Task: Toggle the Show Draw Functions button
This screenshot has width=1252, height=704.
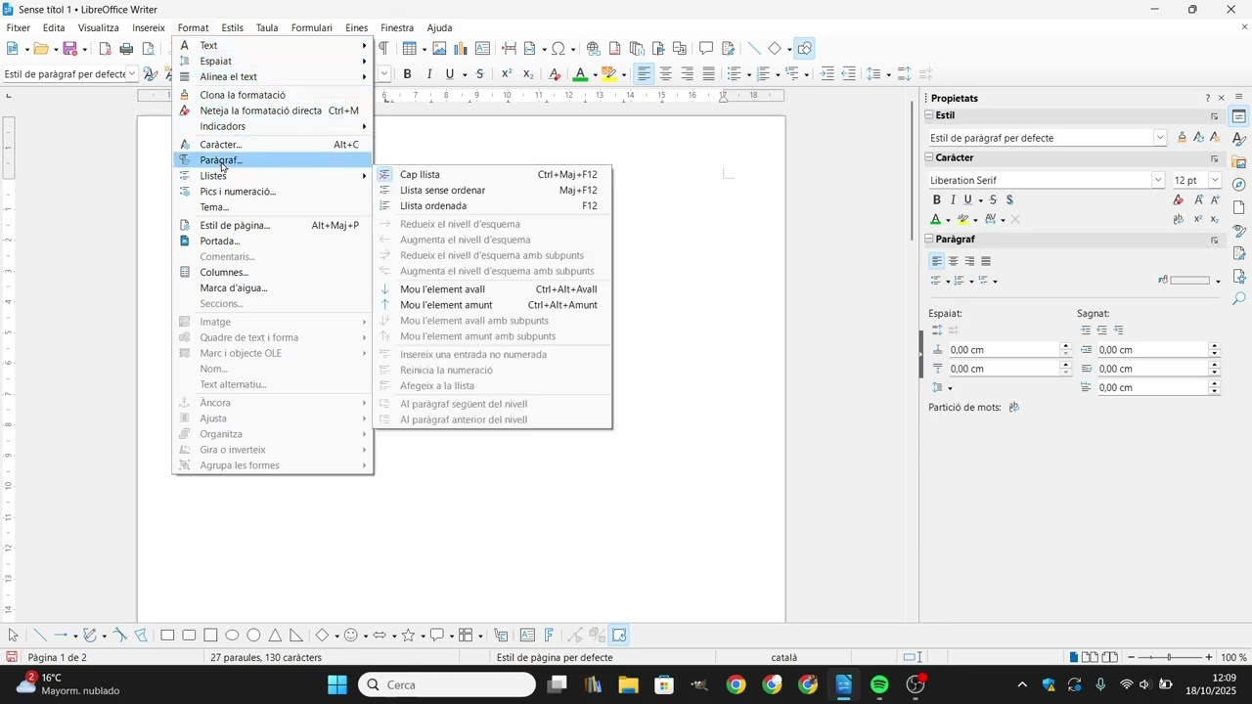Action: (x=804, y=49)
